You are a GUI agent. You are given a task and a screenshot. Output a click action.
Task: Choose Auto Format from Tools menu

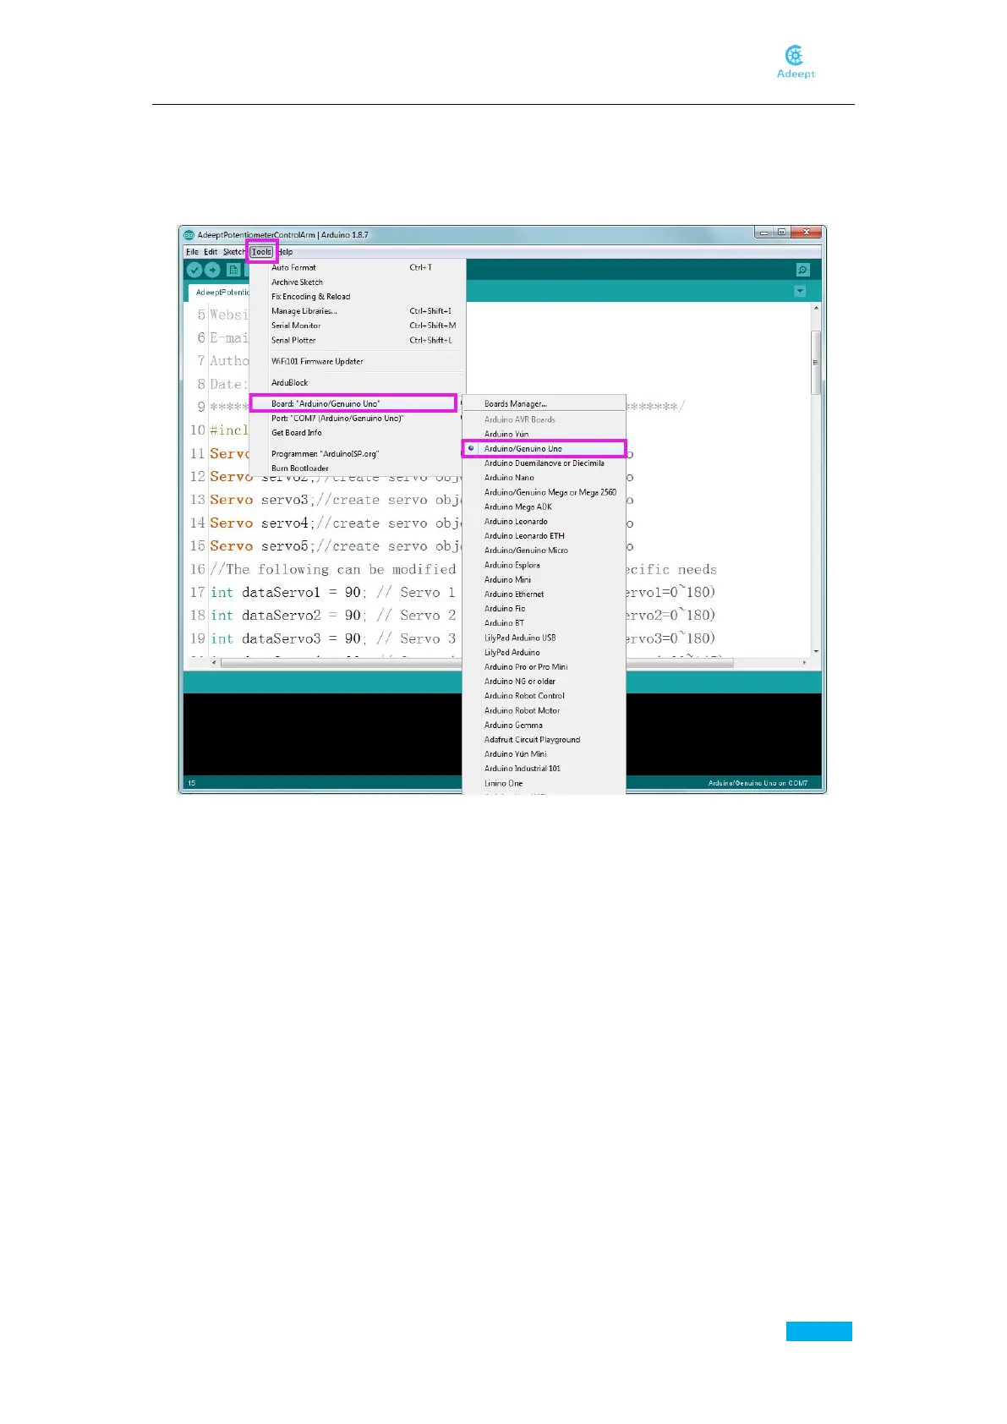(x=357, y=267)
